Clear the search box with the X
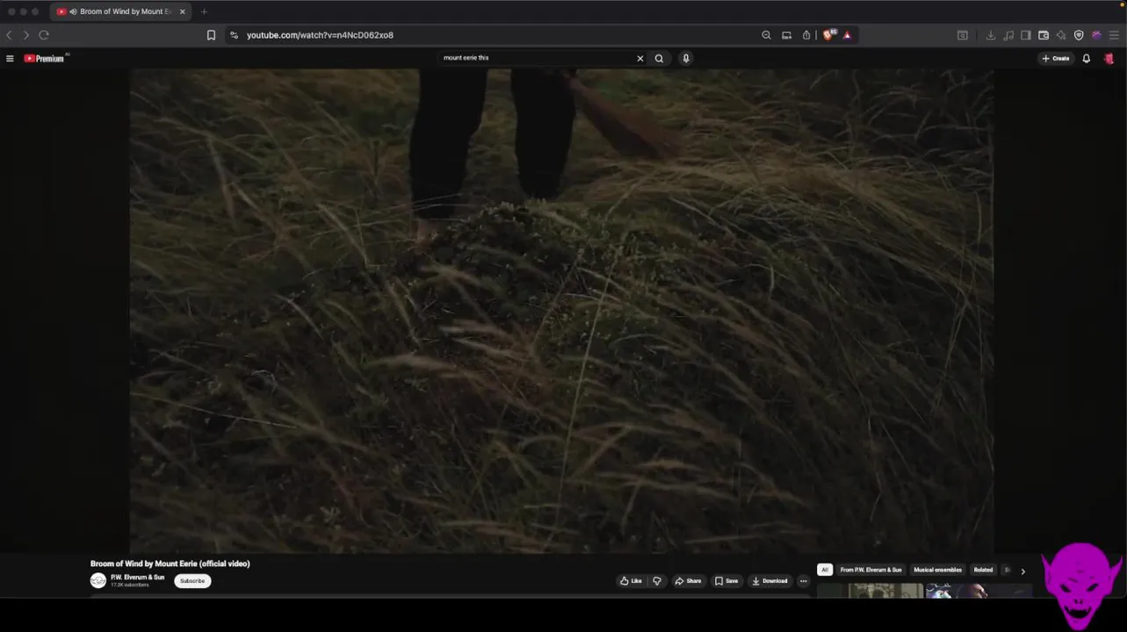Viewport: 1127px width, 632px height. coord(639,59)
